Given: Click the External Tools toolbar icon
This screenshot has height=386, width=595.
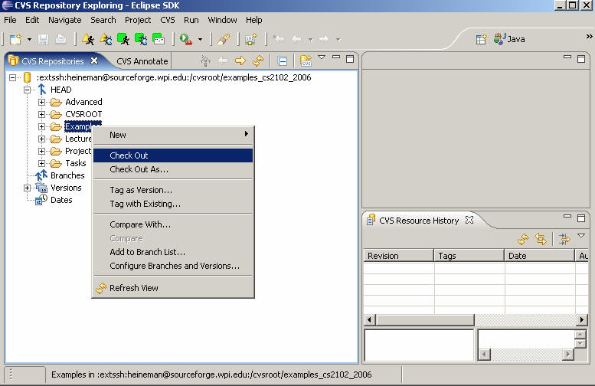Looking at the screenshot, I should (186, 39).
